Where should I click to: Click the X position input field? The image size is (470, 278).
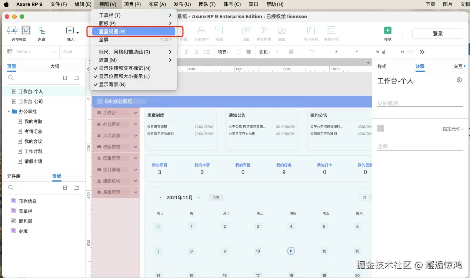click(x=329, y=52)
